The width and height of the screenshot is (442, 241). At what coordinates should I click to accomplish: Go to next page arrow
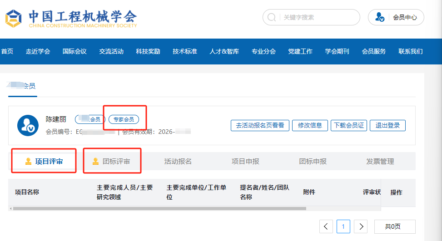361,226
